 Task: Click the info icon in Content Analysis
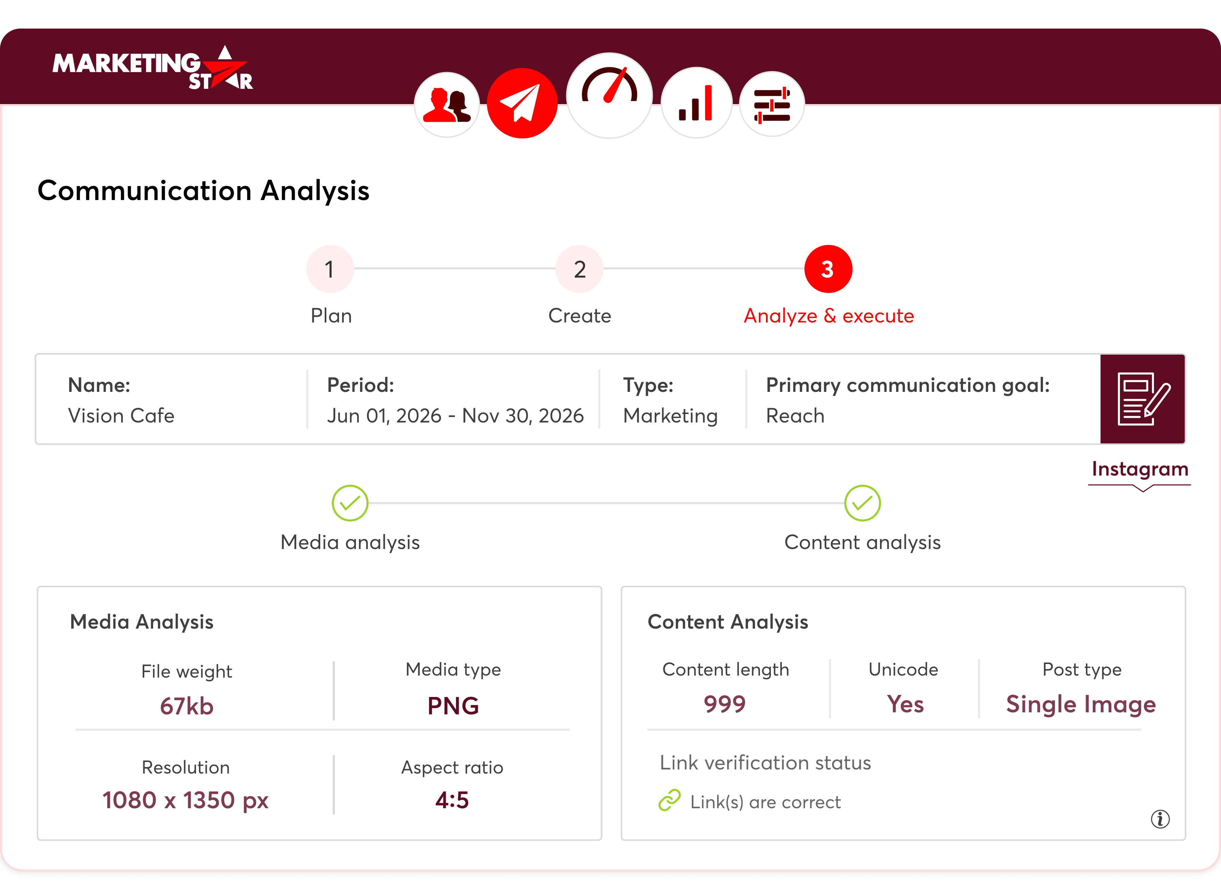(x=1160, y=819)
